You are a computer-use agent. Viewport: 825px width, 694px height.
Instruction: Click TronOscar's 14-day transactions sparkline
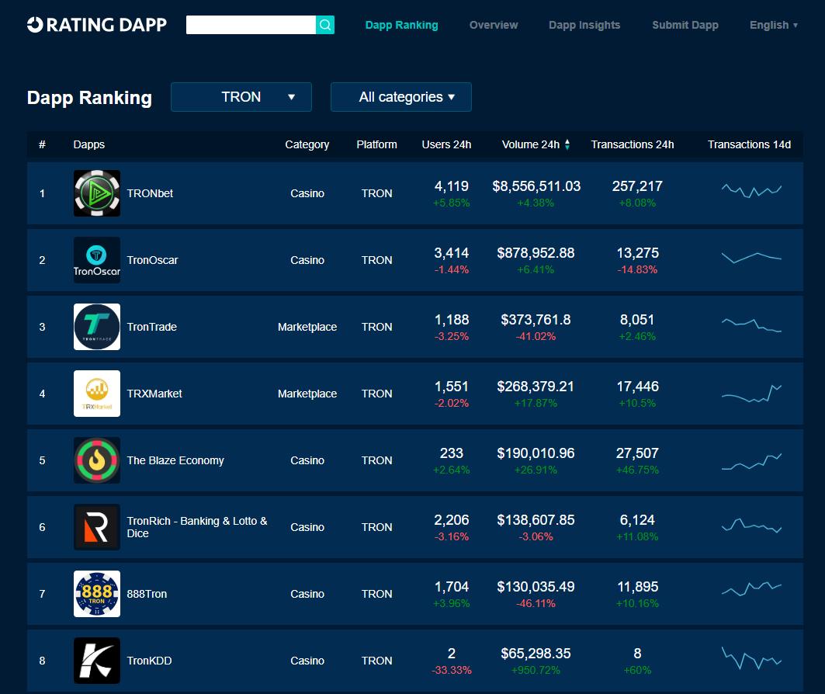[751, 257]
